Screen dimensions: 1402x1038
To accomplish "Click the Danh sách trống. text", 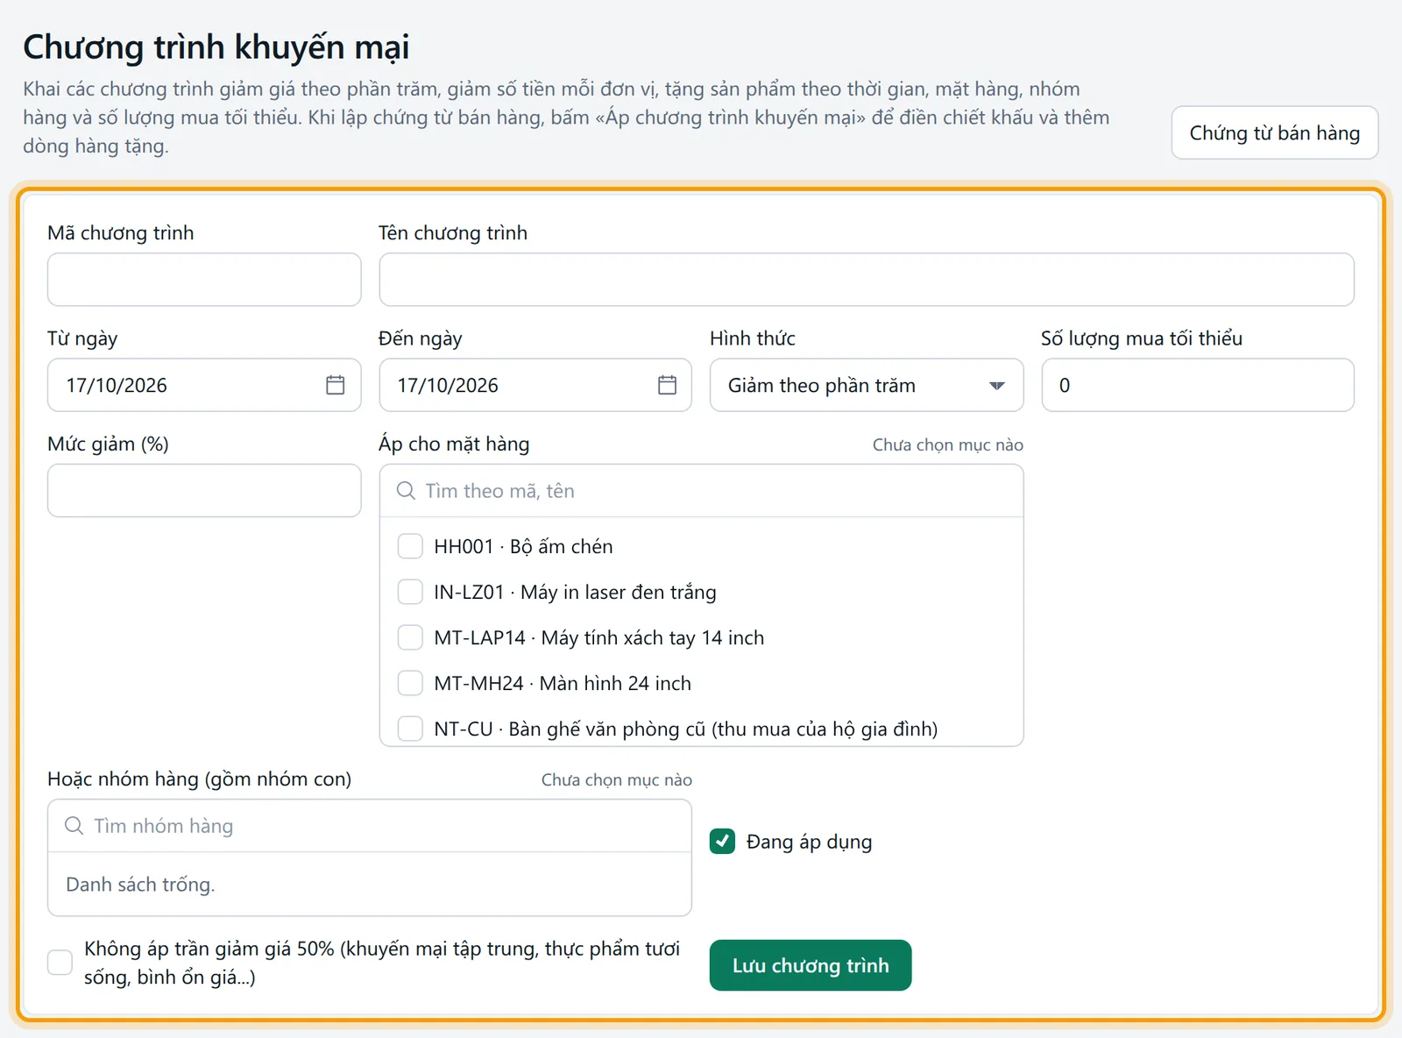I will click(140, 885).
